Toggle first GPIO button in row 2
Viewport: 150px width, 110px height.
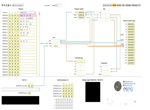(56, 105)
